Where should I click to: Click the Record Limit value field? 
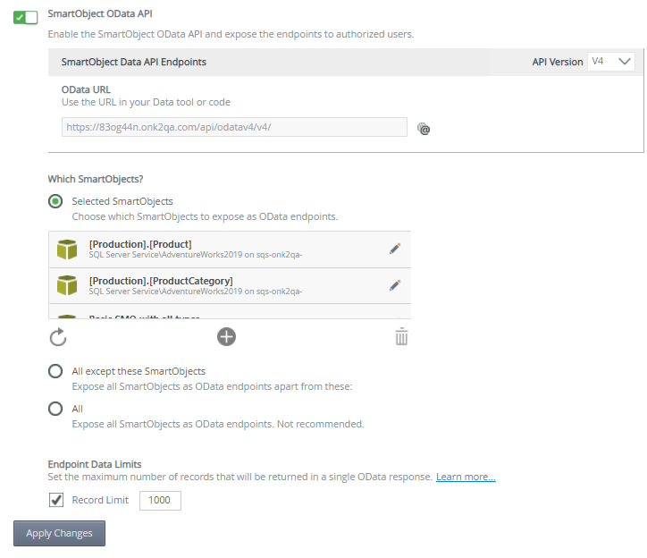coord(161,501)
